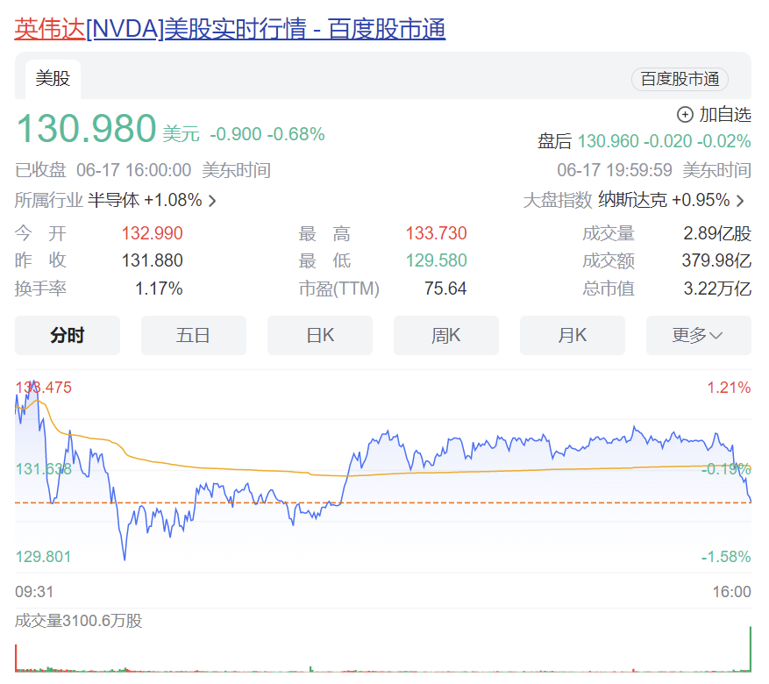This screenshot has height=684, width=769.
Task: Click the 总市值 value 3.22万亿
Action: tap(717, 289)
